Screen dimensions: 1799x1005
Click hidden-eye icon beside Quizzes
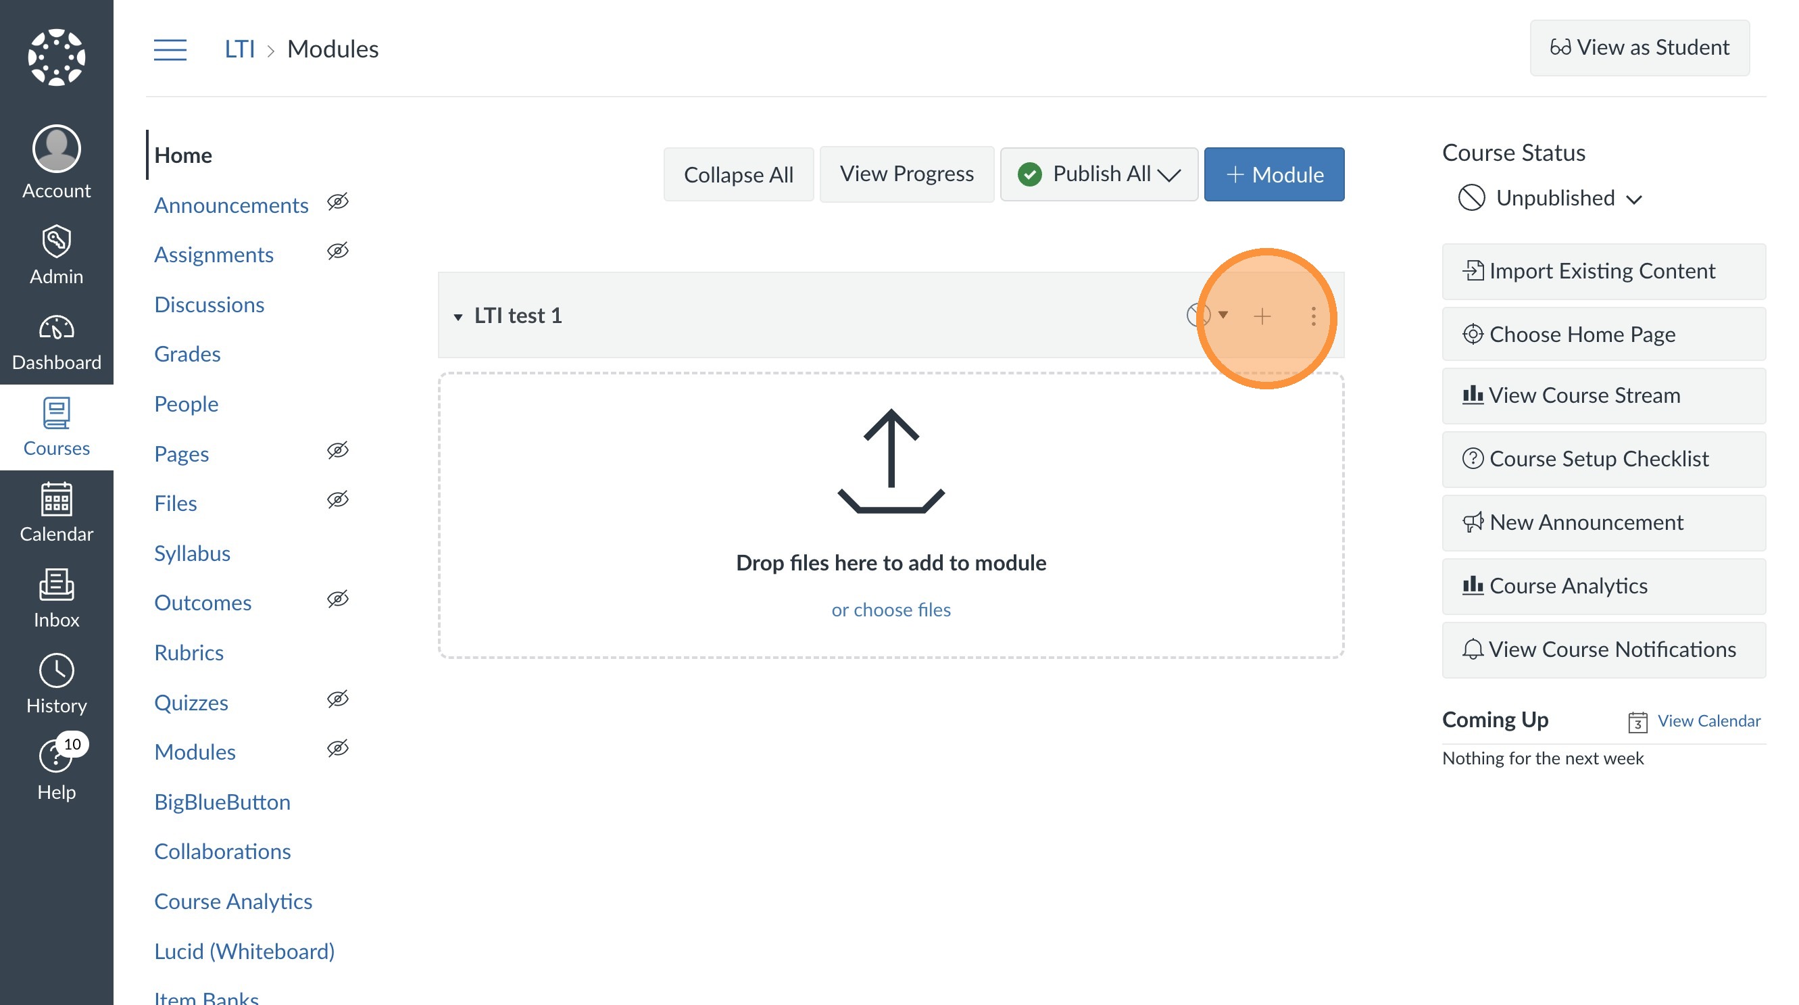coord(338,699)
